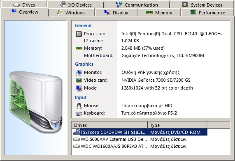Open the Drives tab
Screen dimensions: 235x161
[24, 5]
